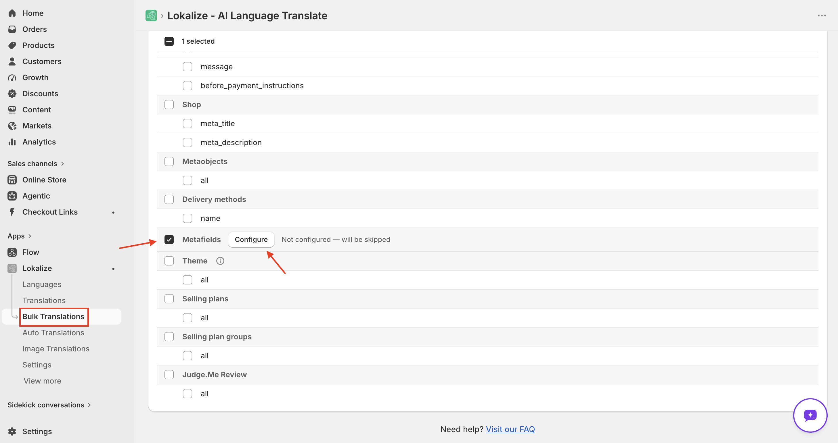Image resolution: width=838 pixels, height=443 pixels.
Task: Click the Theme info icon
Action: pyautogui.click(x=220, y=261)
